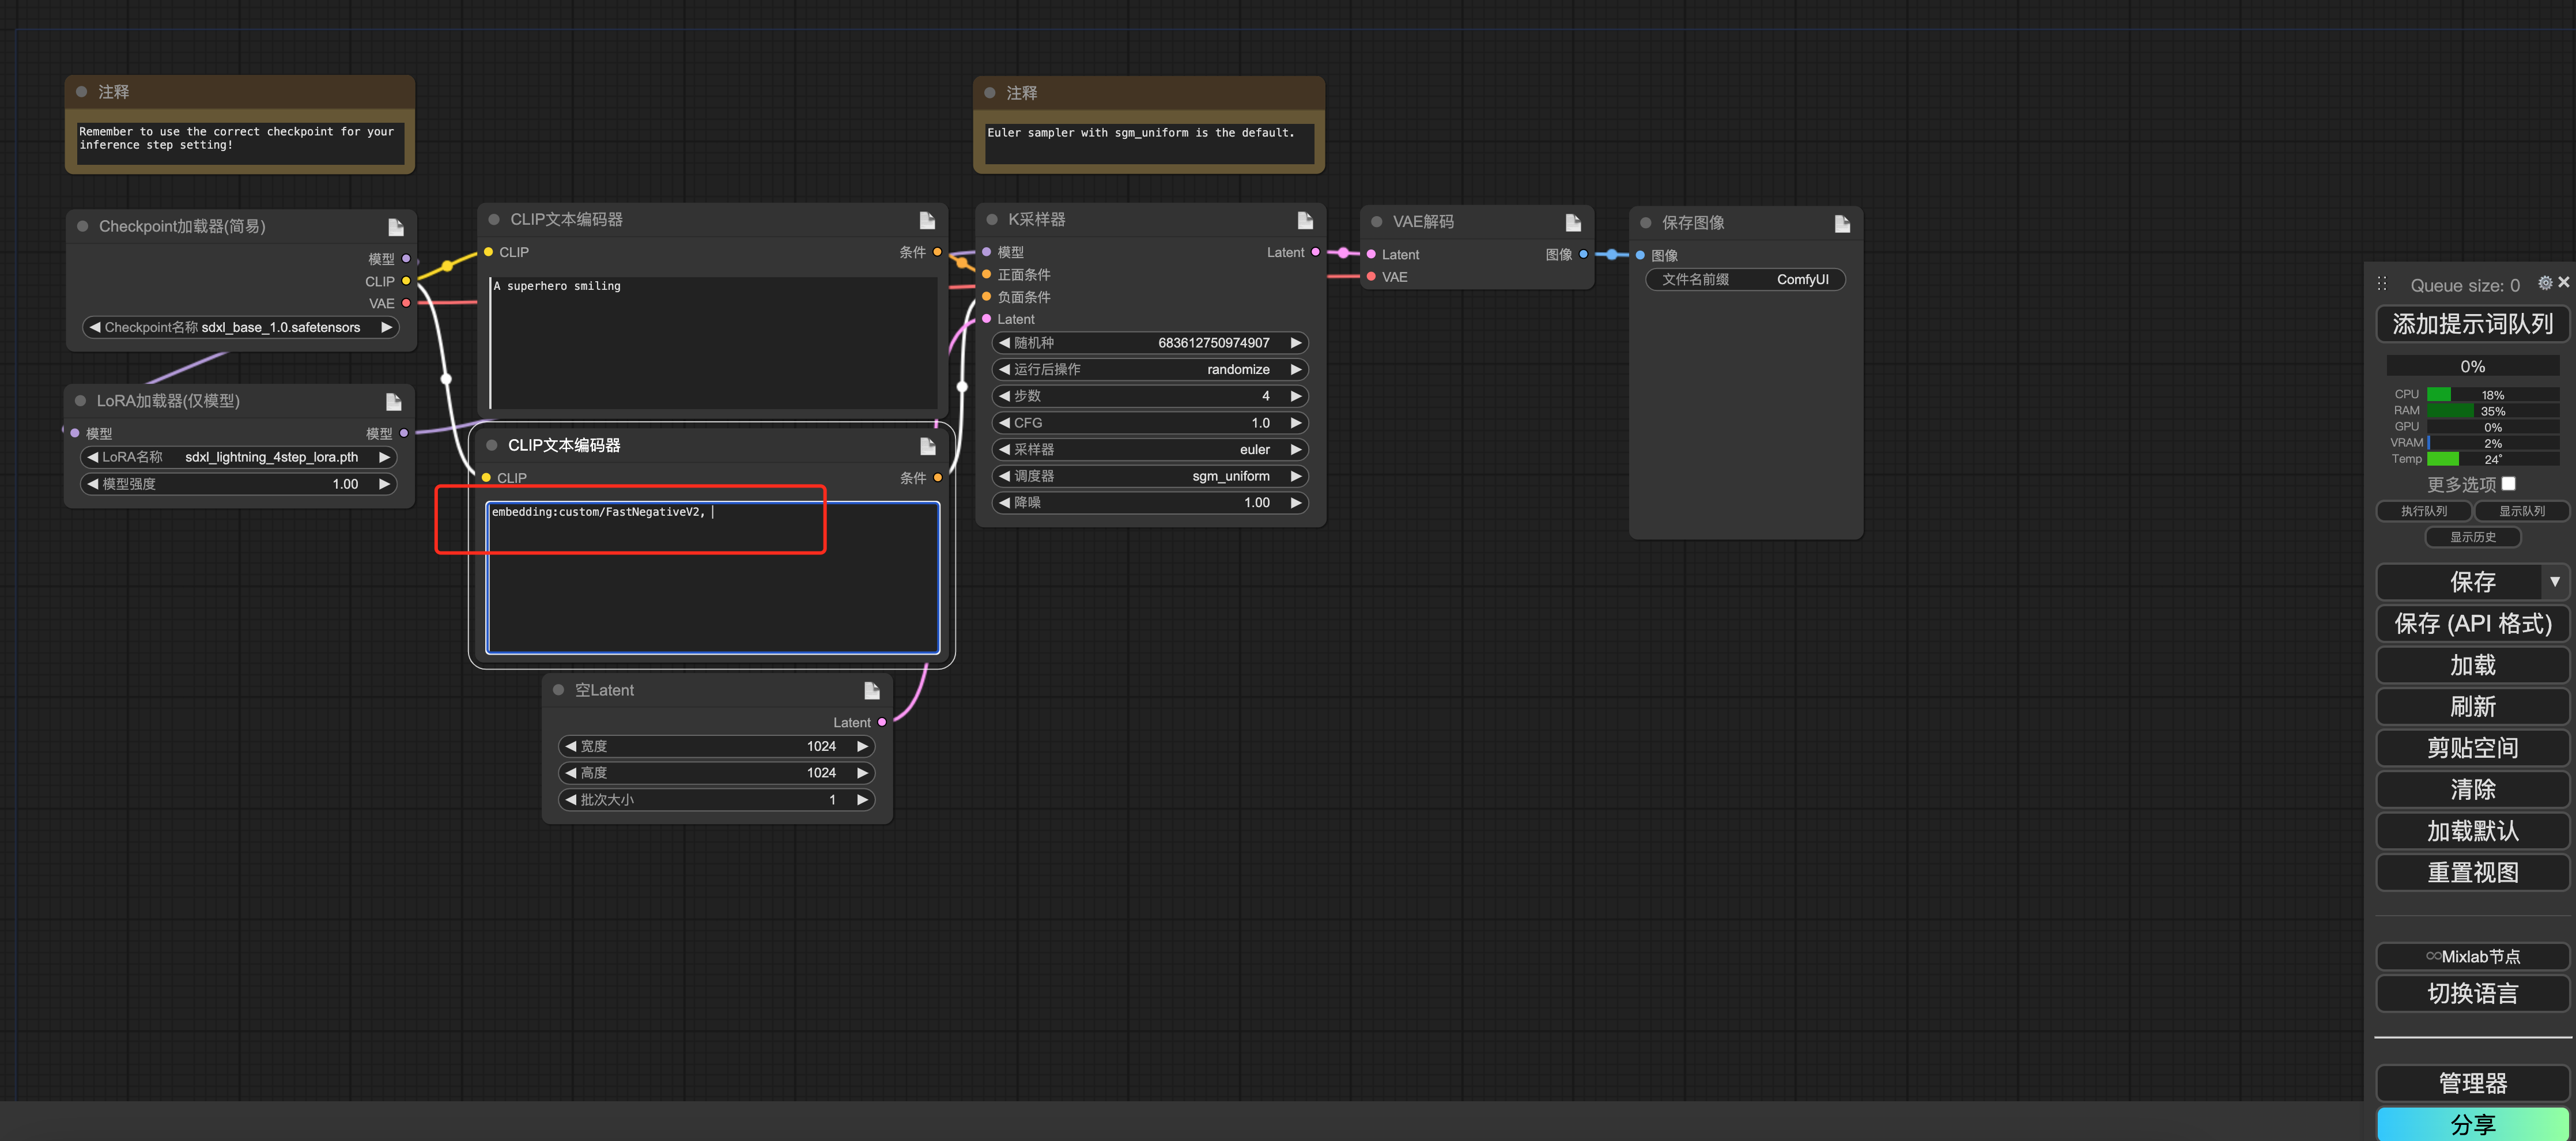Click the document icon on 空Latent node
Screen dimensions: 2576x1141
point(872,691)
